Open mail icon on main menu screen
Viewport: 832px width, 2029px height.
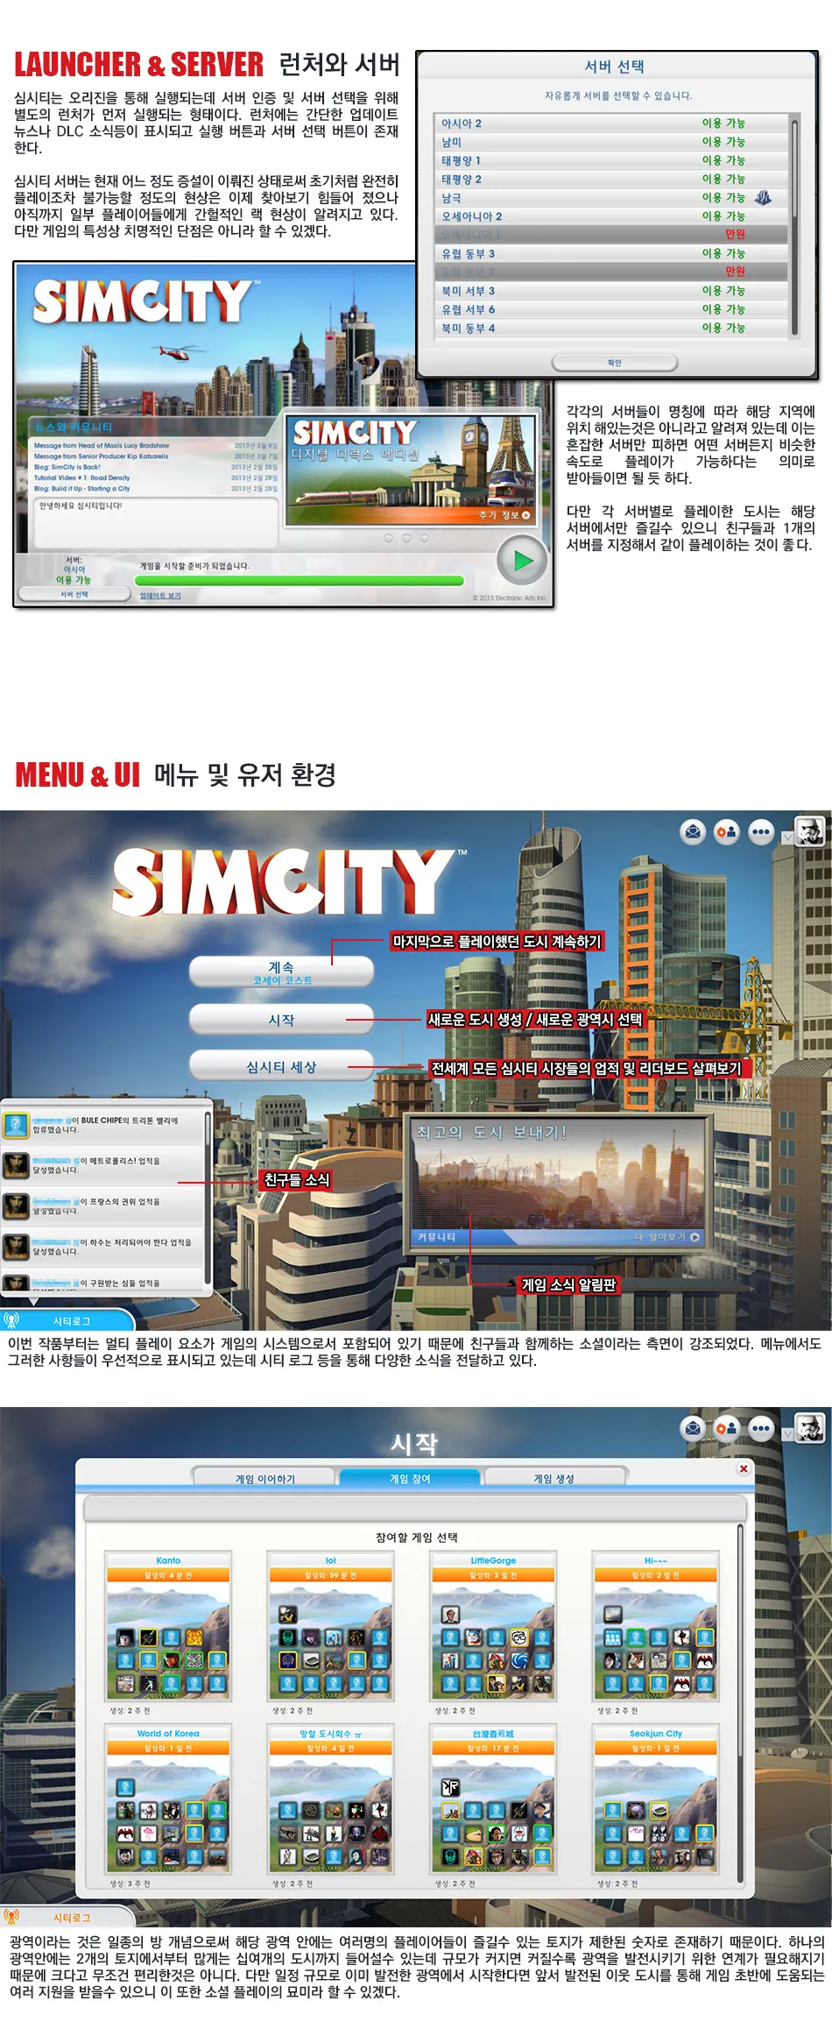coord(693,831)
